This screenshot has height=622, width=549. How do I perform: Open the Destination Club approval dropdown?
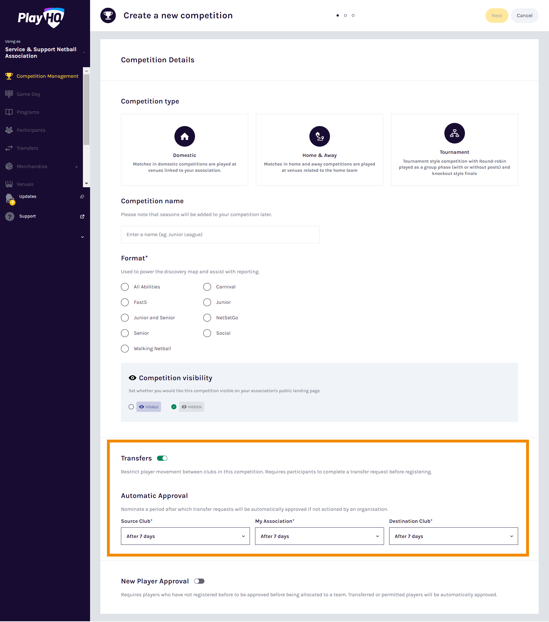[x=453, y=536]
